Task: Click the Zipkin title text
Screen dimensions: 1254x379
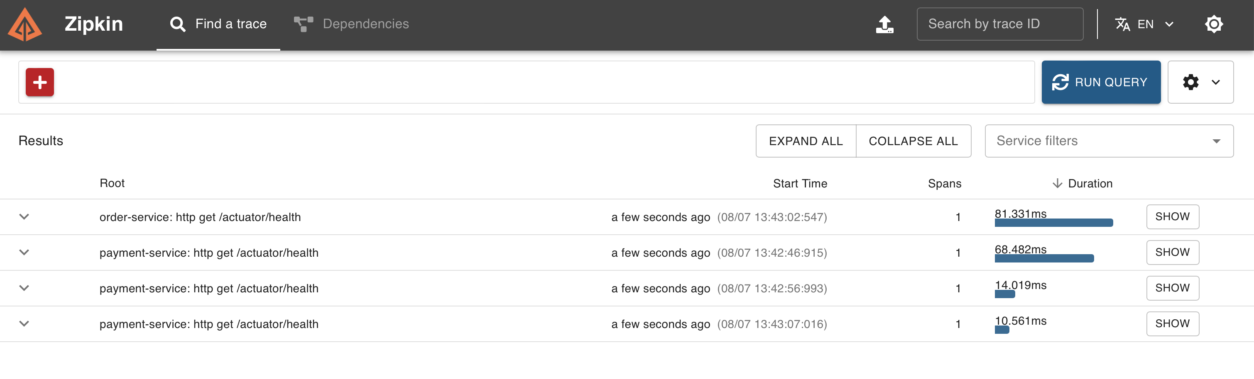Action: (x=93, y=24)
